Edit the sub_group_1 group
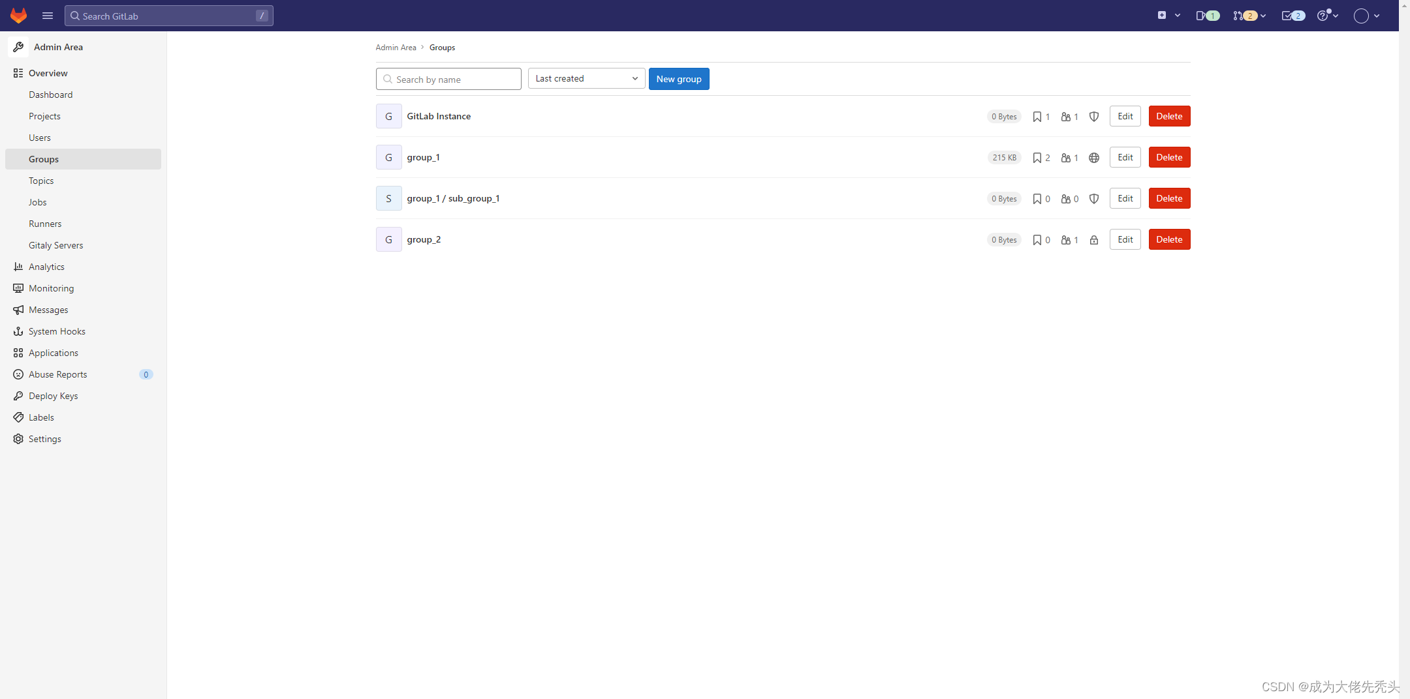The height and width of the screenshot is (699, 1410). 1125,198
